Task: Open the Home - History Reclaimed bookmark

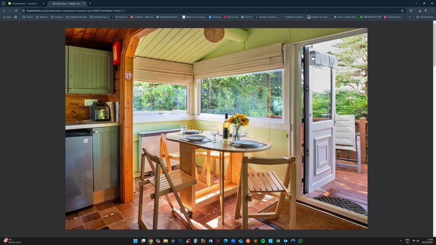Action: click(x=346, y=17)
